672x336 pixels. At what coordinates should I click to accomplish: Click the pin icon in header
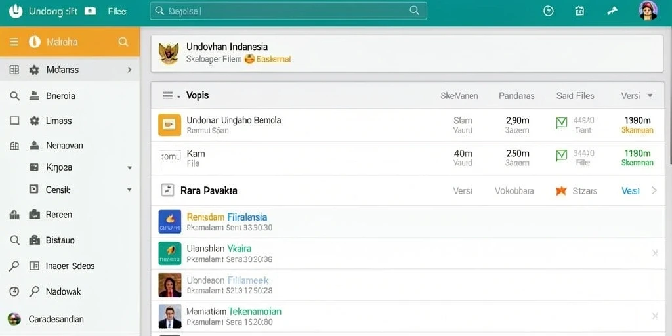click(612, 11)
